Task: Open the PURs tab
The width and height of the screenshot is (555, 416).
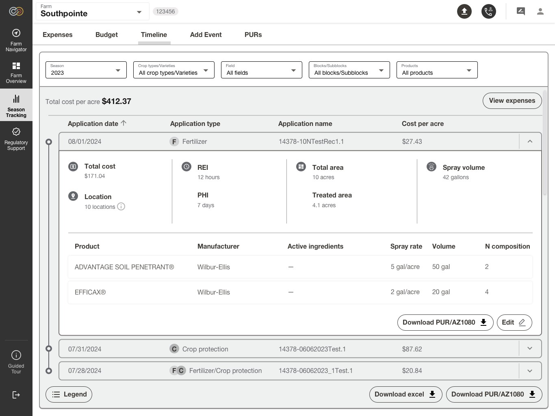Action: point(253,35)
